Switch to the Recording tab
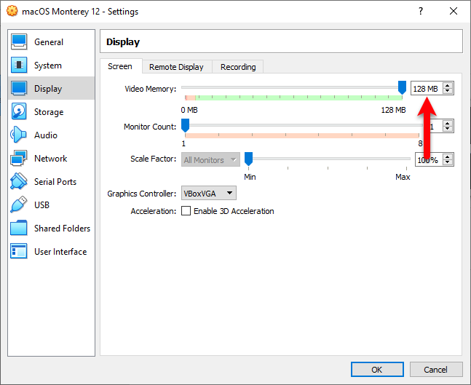 [x=238, y=67]
